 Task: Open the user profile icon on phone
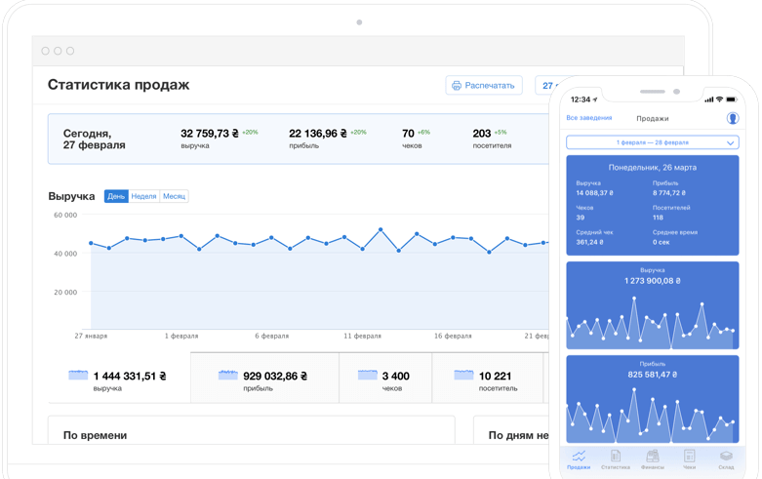733,118
